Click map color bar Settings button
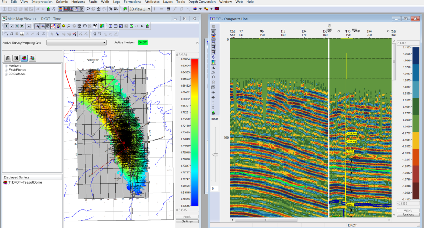 [187, 221]
